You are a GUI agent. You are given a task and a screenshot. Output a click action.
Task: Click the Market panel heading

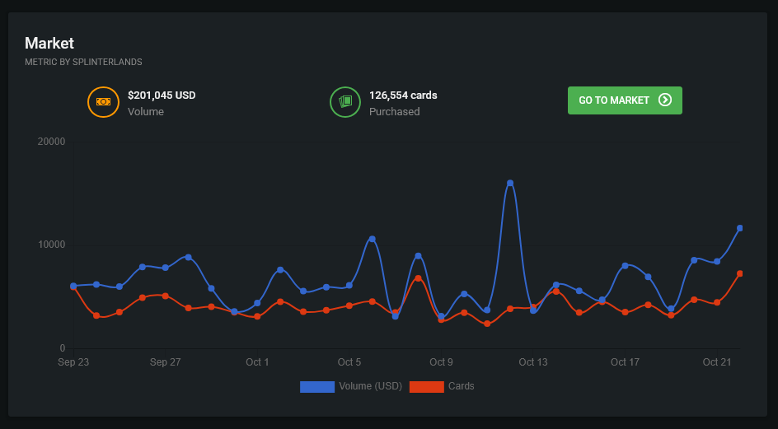click(49, 44)
